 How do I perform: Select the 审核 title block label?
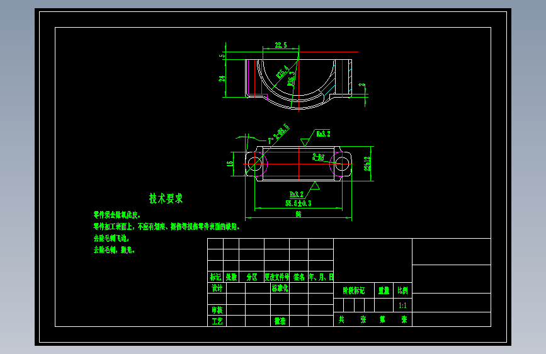[217, 310]
